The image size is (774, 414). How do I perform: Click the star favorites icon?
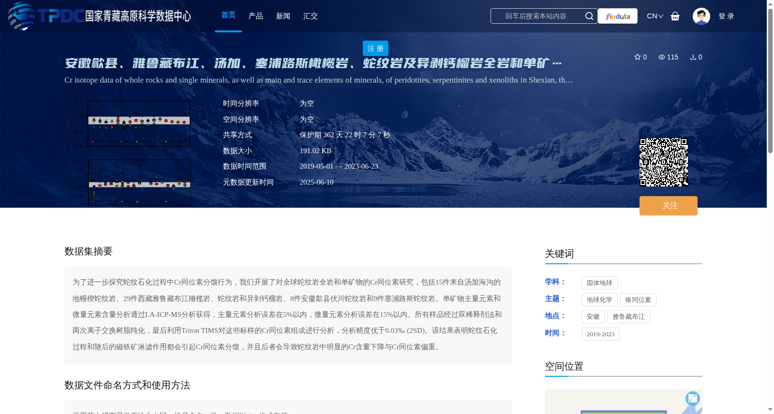pos(638,57)
